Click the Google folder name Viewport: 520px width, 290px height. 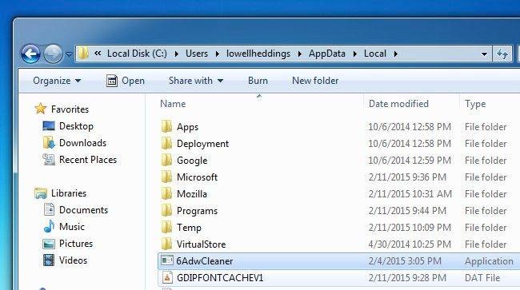tap(192, 161)
